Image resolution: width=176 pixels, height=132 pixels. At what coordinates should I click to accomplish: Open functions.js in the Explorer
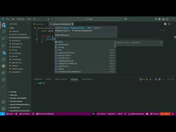tap(16, 53)
